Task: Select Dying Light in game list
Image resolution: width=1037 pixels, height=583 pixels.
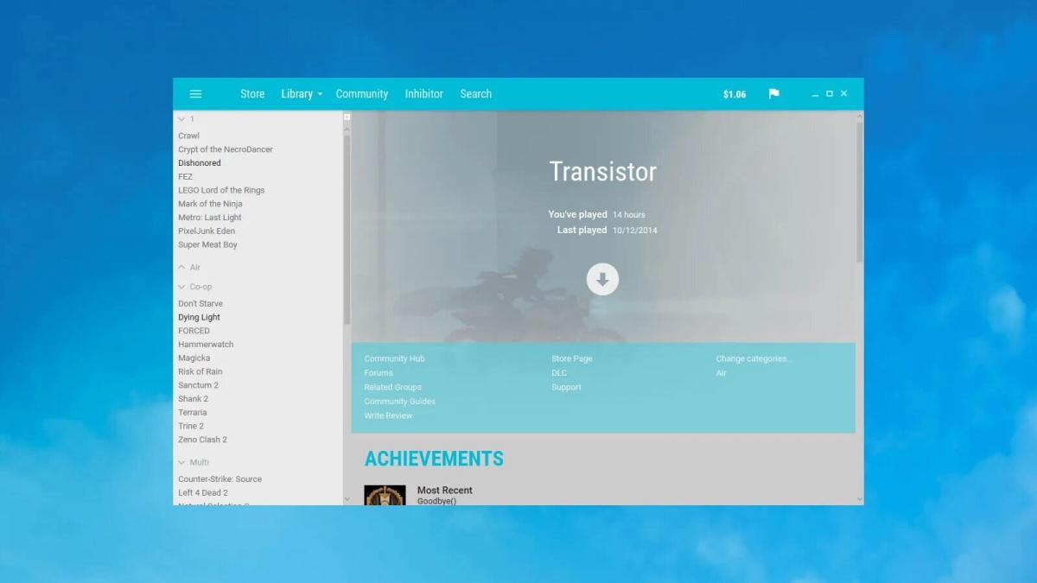Action: click(x=199, y=317)
